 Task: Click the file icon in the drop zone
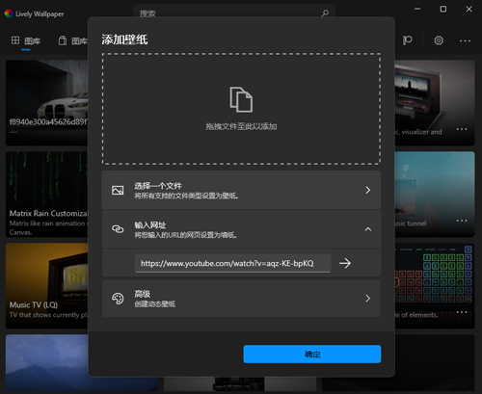click(x=241, y=99)
